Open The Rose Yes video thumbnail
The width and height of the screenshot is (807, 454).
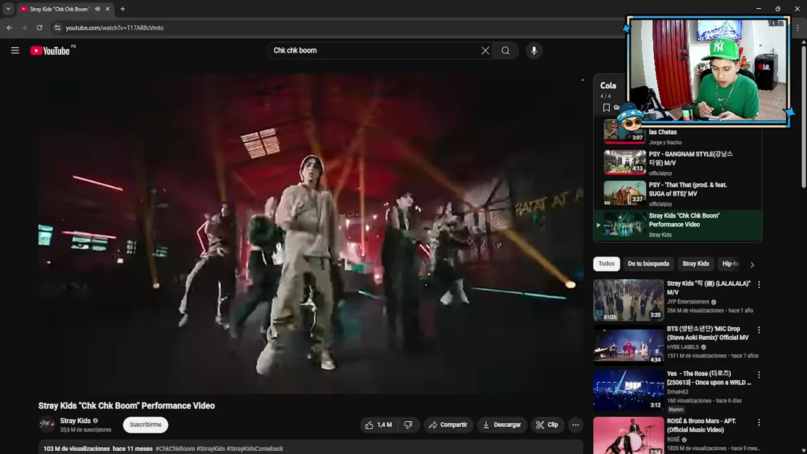(x=628, y=390)
